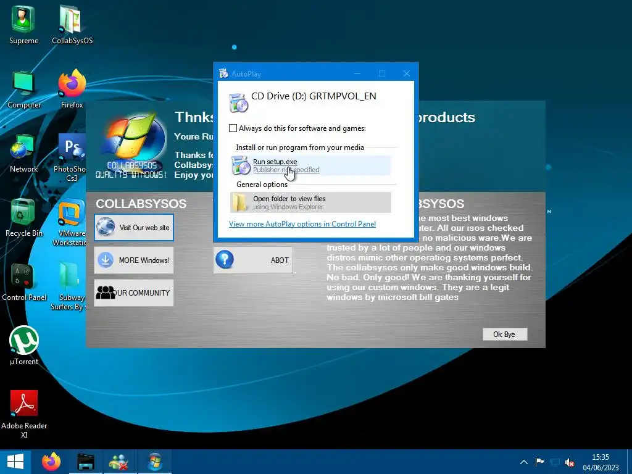This screenshot has width=632, height=474.
Task: Open View more AutoPlay options link
Action: (x=302, y=223)
